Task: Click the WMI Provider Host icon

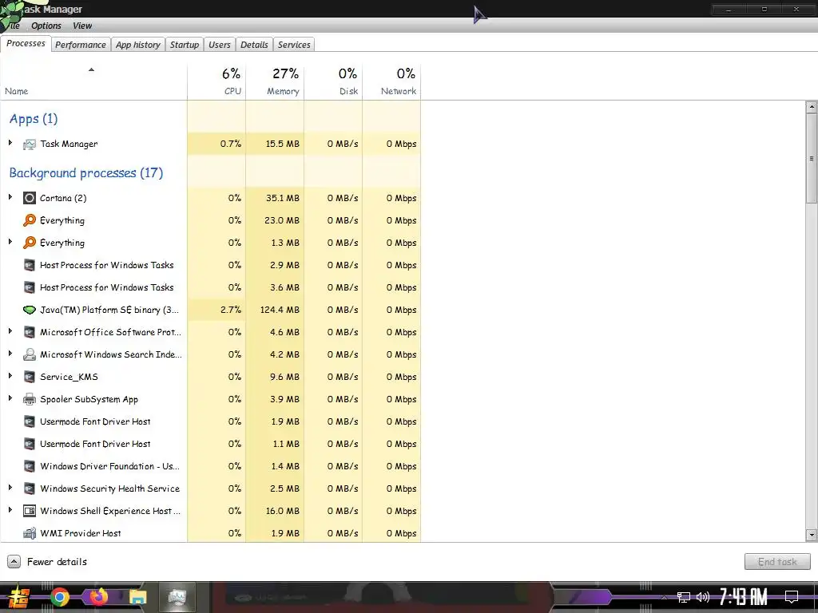Action: (30, 533)
